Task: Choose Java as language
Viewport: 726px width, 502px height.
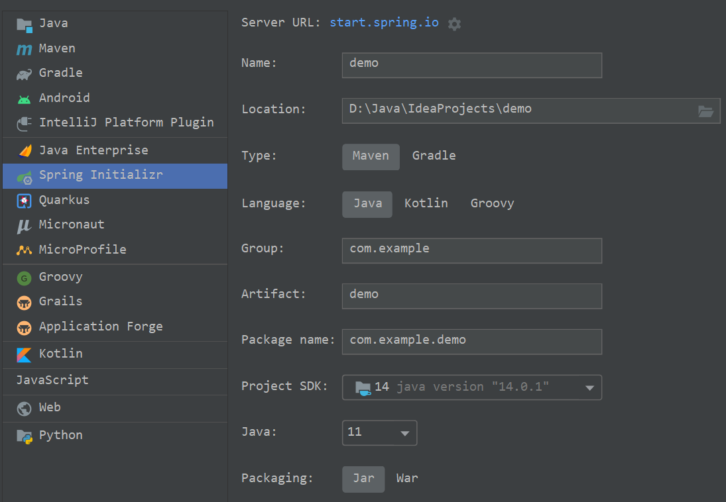Action: pos(367,204)
